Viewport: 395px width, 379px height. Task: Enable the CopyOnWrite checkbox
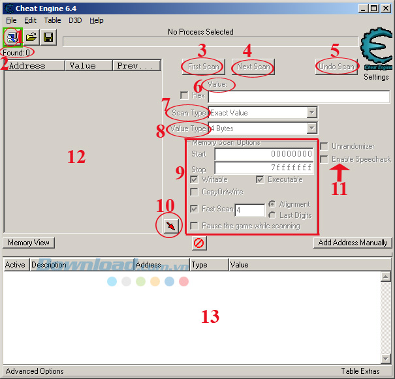(194, 192)
